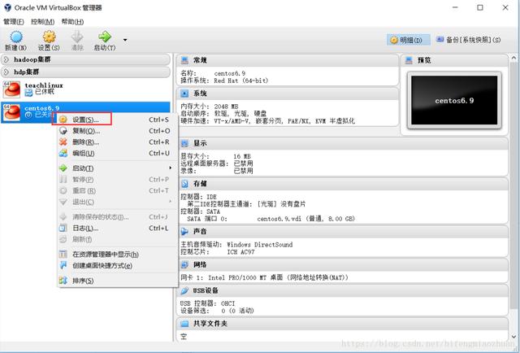
Task: Click the explorer icon beside 在资源管理器中显示
Action: [x=63, y=255]
